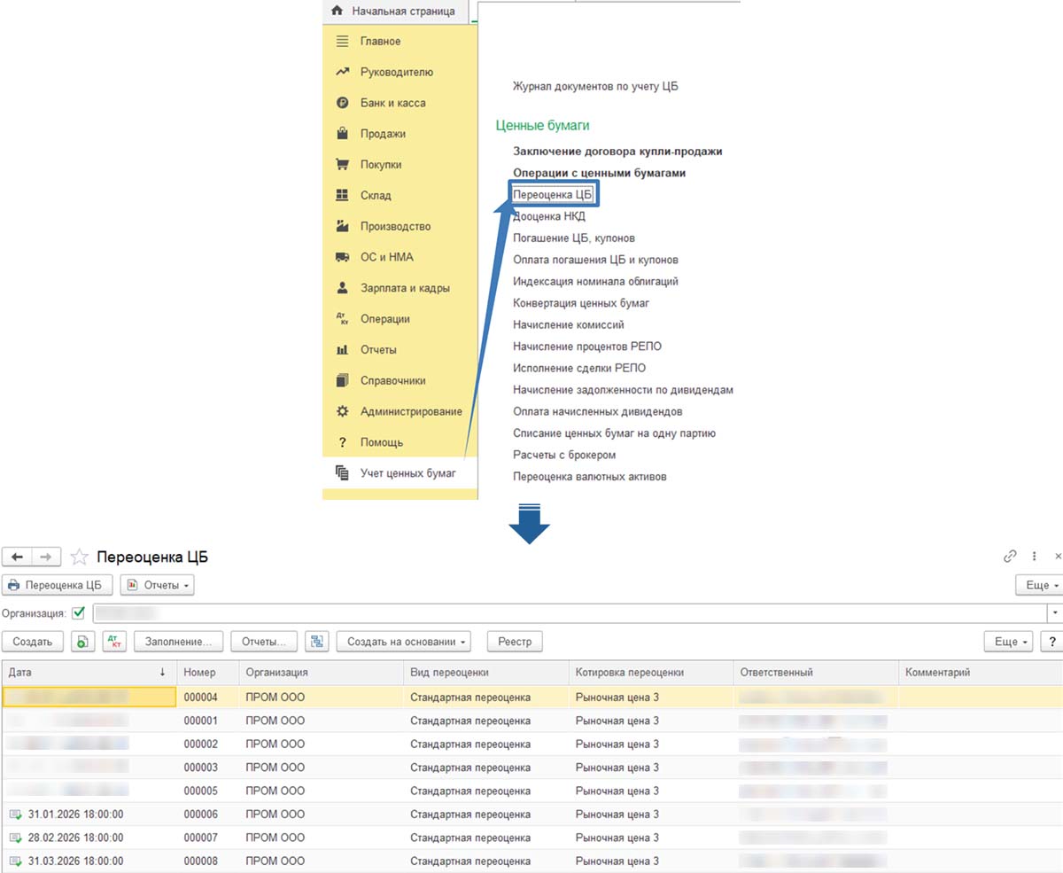Screen dimensions: 1063x873
Task: Open Склад section
Action: [x=376, y=196]
